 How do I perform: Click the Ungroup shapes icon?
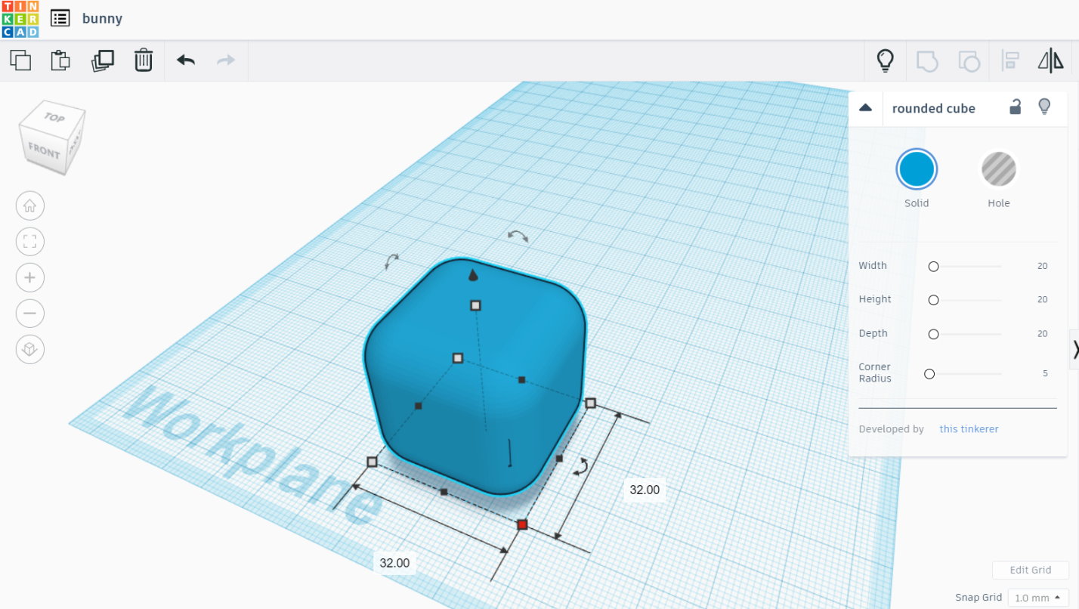pyautogui.click(x=969, y=60)
